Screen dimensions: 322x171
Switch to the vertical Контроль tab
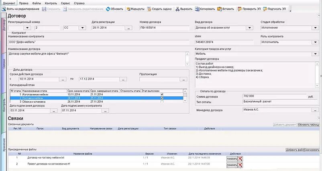coord(4,105)
